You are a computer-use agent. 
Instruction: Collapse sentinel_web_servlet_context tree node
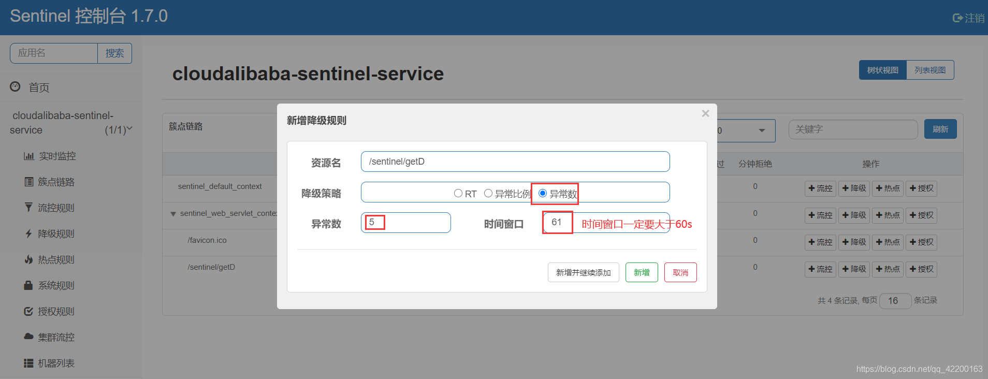click(x=173, y=214)
